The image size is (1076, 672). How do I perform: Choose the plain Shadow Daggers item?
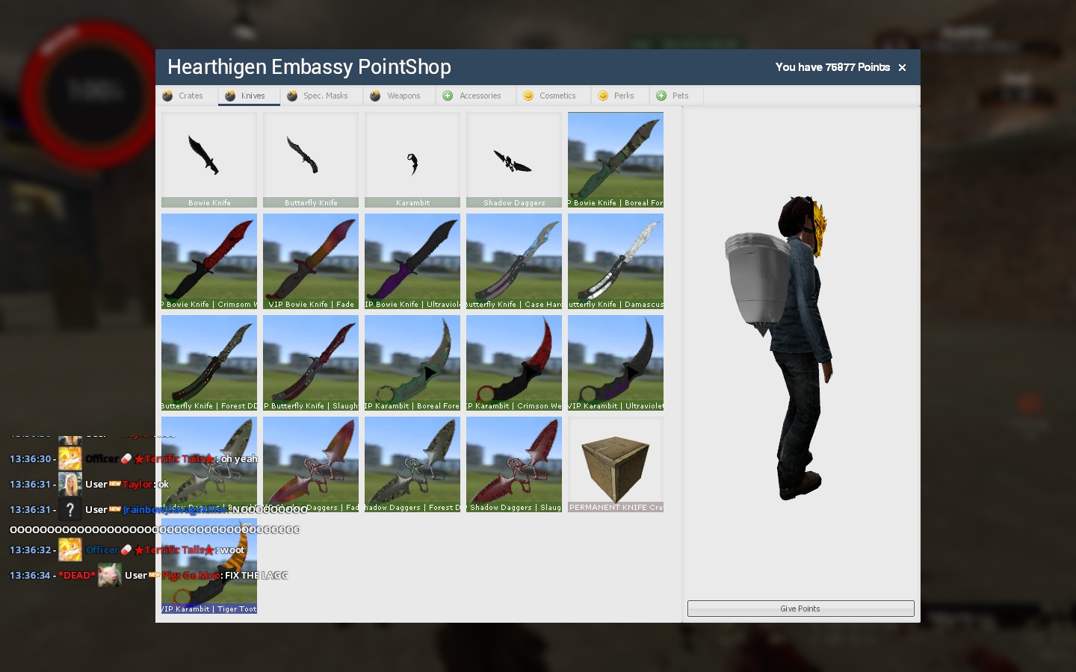point(514,160)
